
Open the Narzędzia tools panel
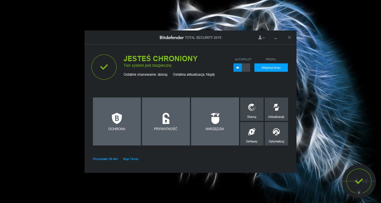click(x=215, y=121)
